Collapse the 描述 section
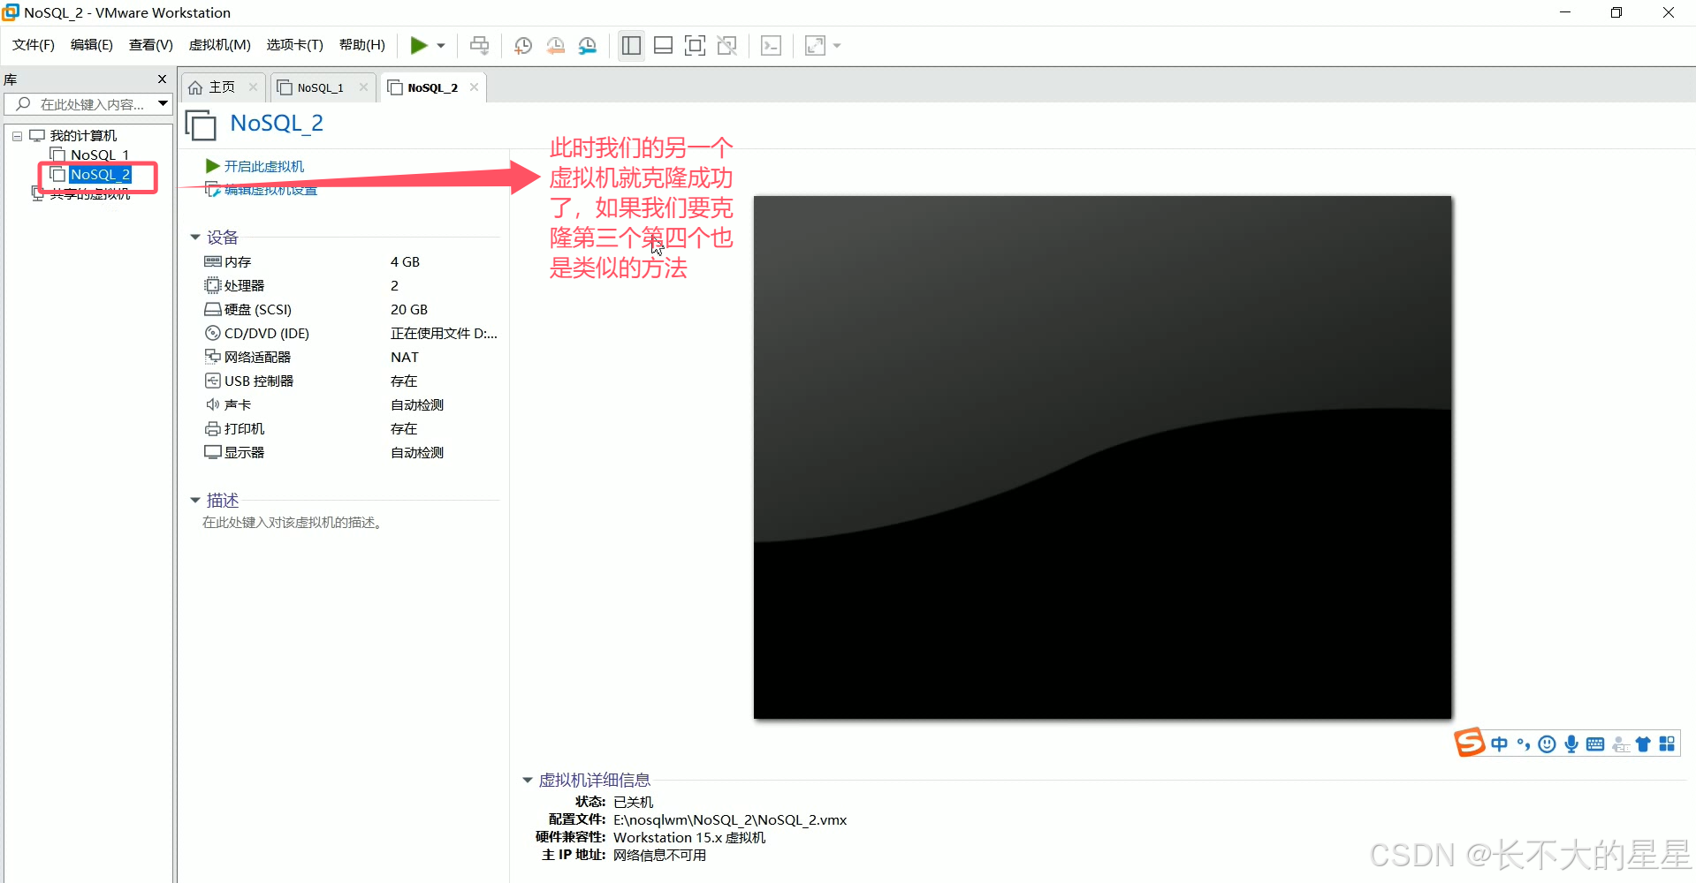This screenshot has width=1696, height=883. (x=195, y=501)
